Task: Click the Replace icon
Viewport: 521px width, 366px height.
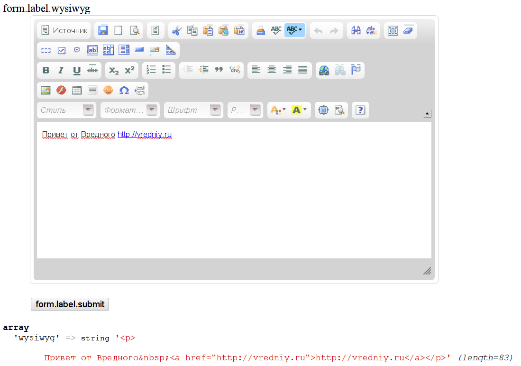Action: pos(371,31)
